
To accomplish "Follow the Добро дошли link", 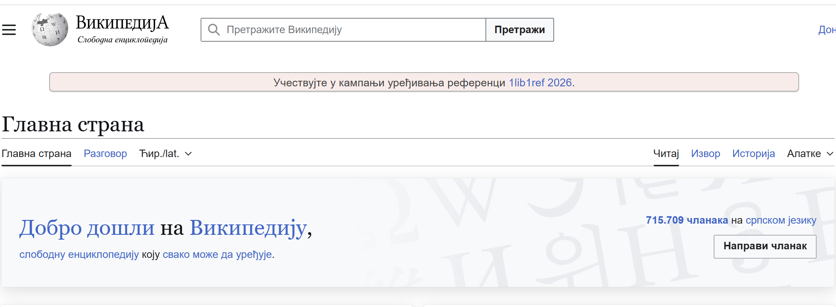I will click(x=87, y=228).
